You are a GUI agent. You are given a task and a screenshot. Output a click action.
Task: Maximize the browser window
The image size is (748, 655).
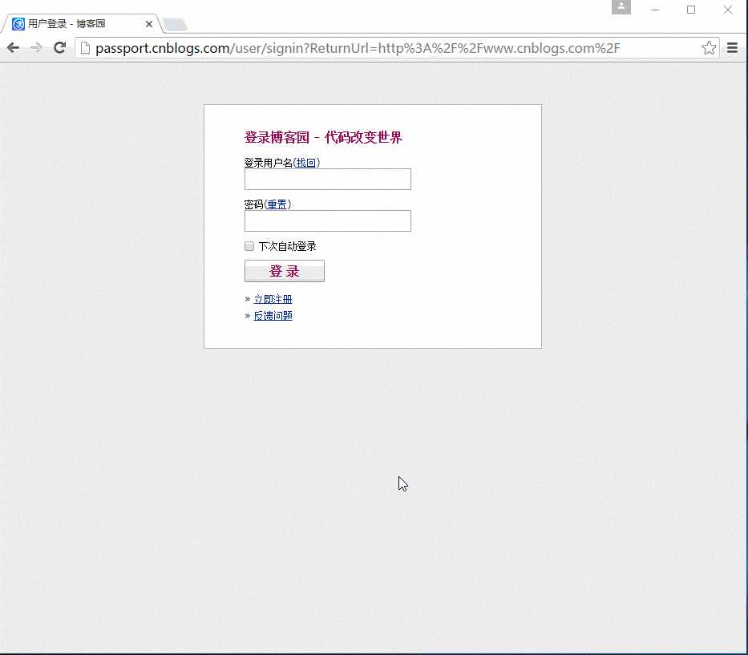click(691, 10)
